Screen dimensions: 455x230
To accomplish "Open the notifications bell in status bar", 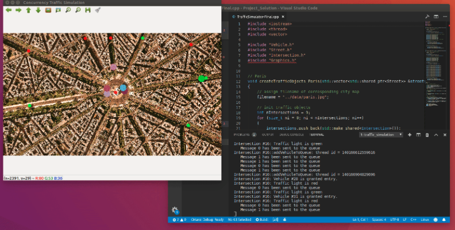I will coord(444,220).
